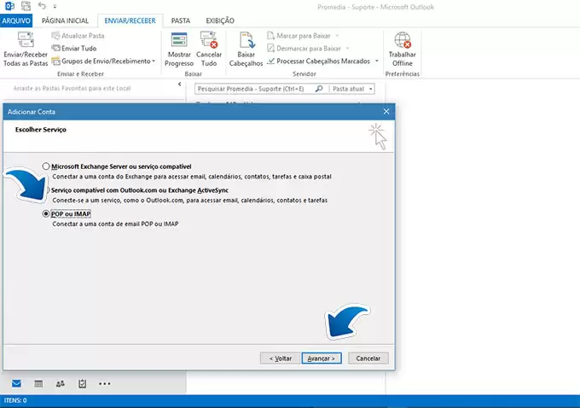Click Desmarcar para Baixar
The height and width of the screenshot is (408, 580).
pos(304,48)
